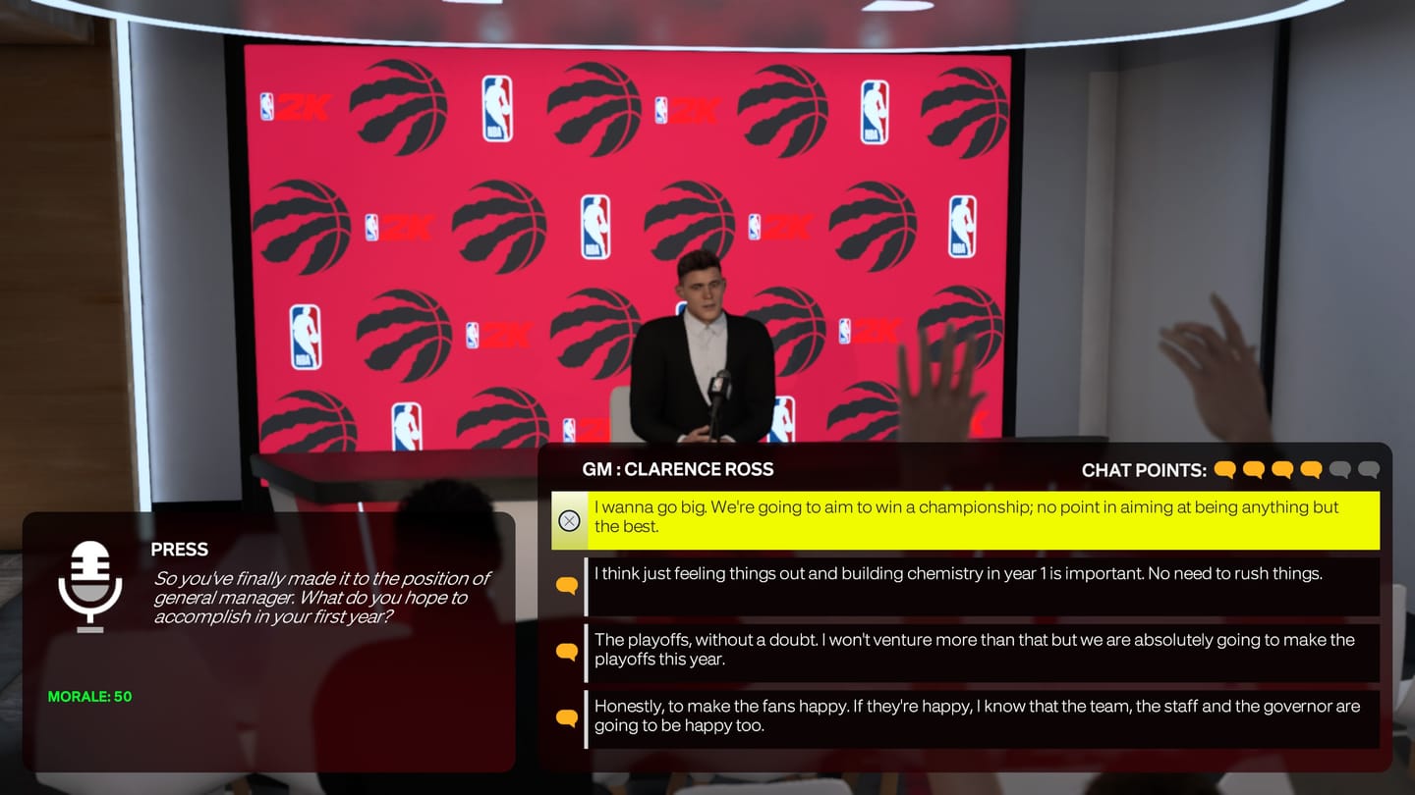The image size is (1415, 795).
Task: Click the GM : CLARENCE ROSS header
Action: [x=678, y=469]
